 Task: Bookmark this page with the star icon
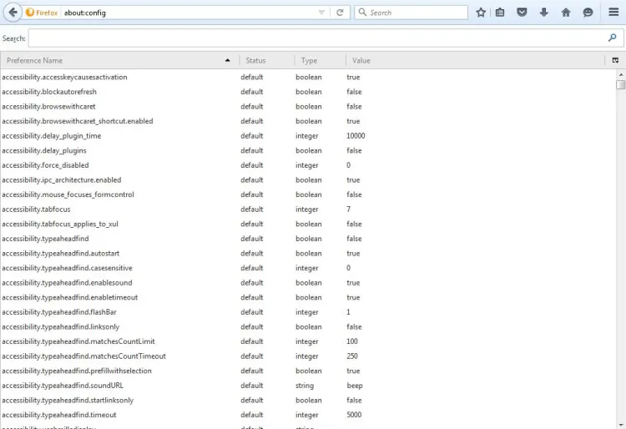(481, 13)
